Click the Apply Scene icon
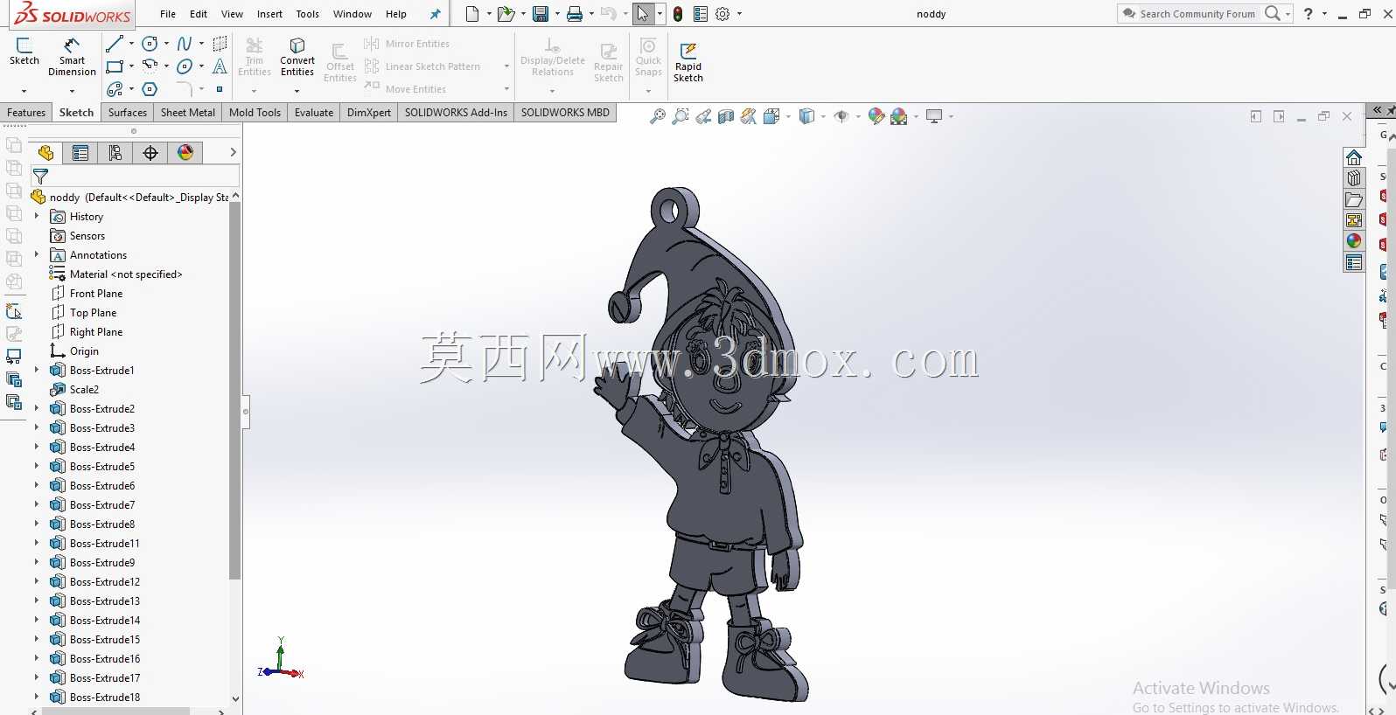 click(899, 116)
